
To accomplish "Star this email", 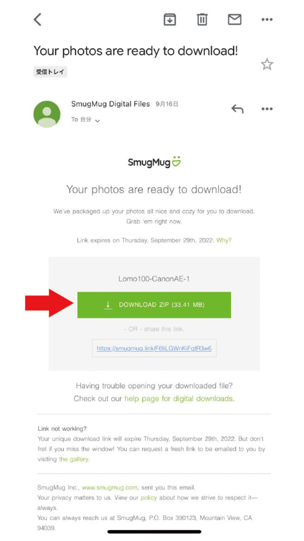I will 267,64.
